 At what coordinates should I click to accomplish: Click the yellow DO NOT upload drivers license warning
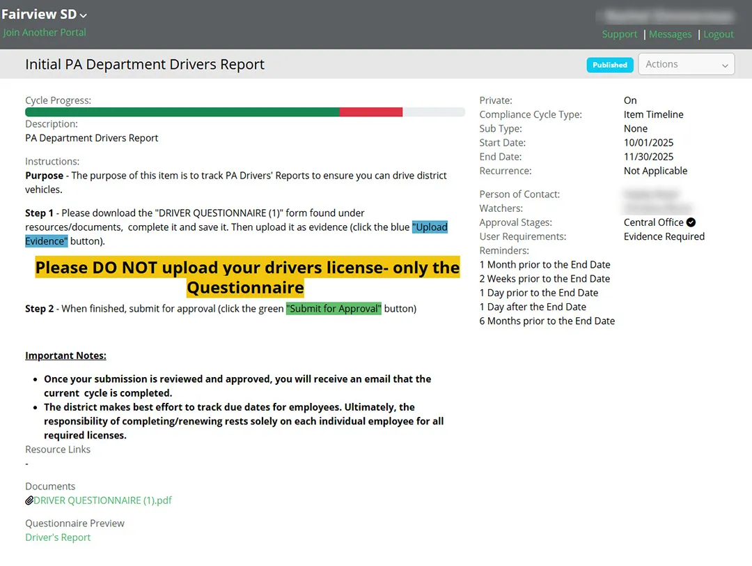[x=247, y=277]
